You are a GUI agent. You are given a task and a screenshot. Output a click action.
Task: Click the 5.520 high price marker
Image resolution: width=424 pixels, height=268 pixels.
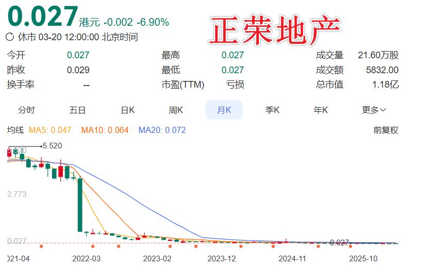point(52,146)
